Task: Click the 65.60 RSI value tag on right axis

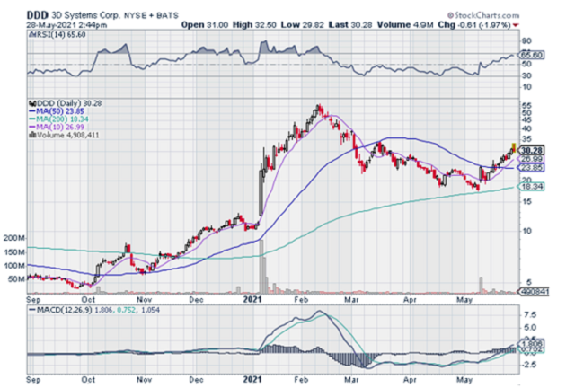Action: [x=531, y=55]
